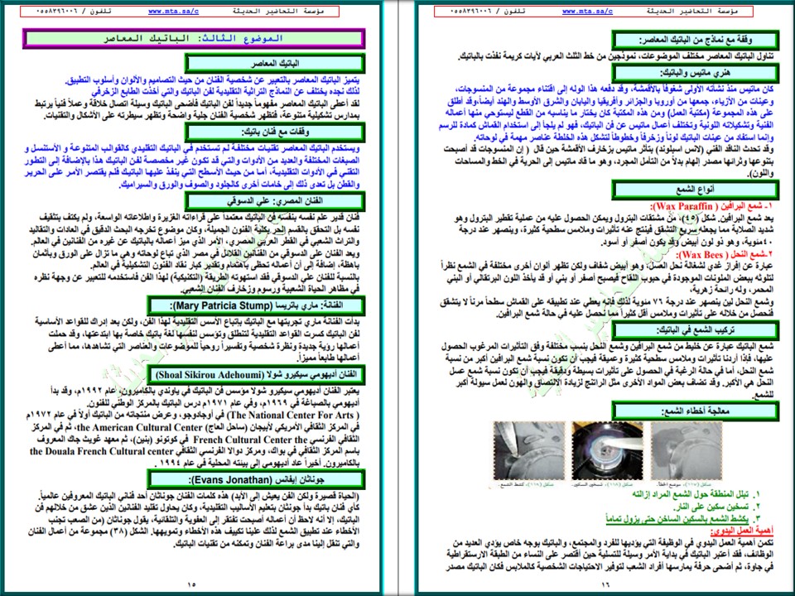The image size is (795, 596).
Task: Click list item 2 'تسخين سكين على النار'
Action: (717, 507)
